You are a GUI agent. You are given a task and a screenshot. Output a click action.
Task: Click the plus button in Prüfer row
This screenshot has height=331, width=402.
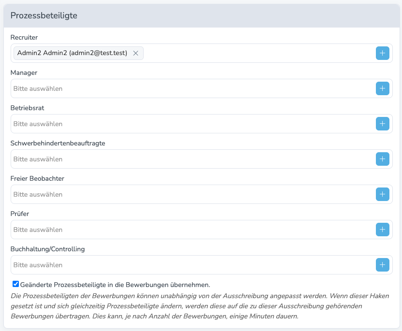[382, 230]
